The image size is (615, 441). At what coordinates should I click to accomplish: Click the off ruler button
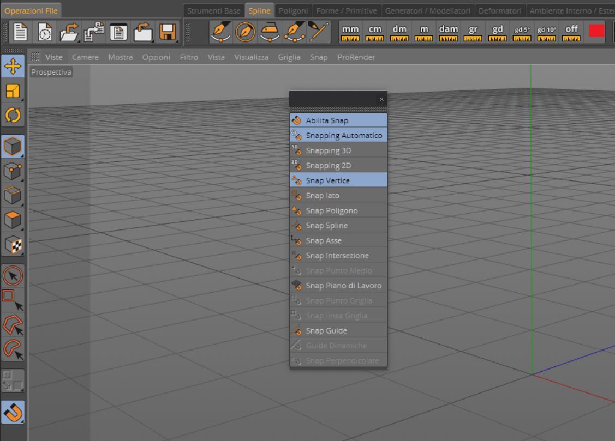tap(571, 33)
